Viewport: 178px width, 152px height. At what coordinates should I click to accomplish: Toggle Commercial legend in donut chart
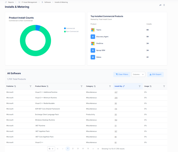(70, 28)
